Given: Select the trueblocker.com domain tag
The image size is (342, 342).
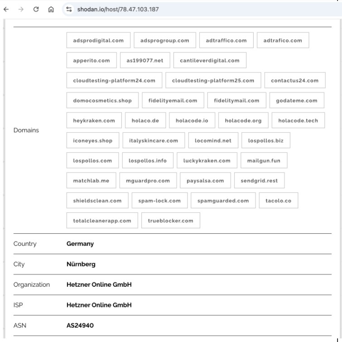Looking at the screenshot, I should point(170,221).
